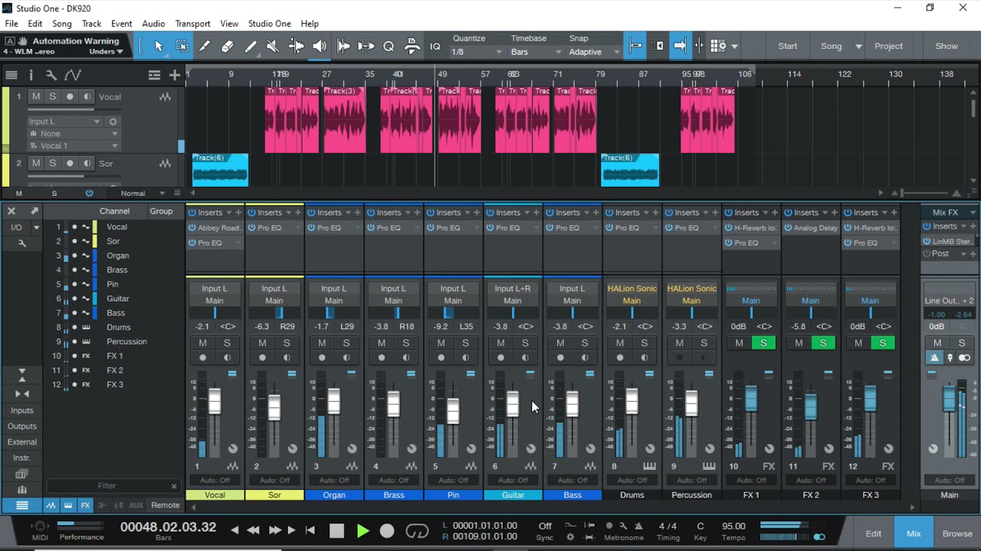Show automation with the curve icon
Viewport: 981px width, 551px height.
pos(73,75)
